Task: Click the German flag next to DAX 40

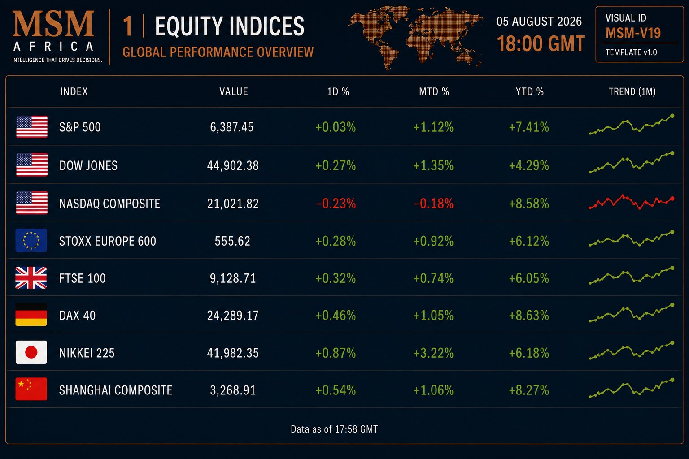Action: click(31, 315)
